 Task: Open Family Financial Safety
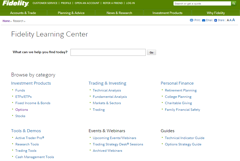click(182, 110)
